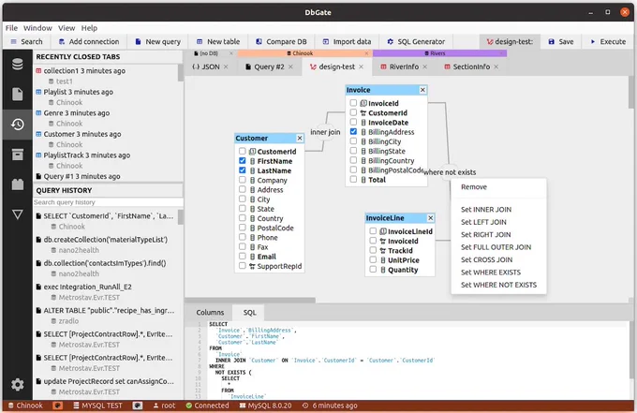Screen dimensions: 637x413
Task: Switch to the RiverInfo tab
Action: point(404,67)
